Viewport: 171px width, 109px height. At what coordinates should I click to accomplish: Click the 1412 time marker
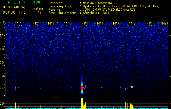[x=35, y=23]
